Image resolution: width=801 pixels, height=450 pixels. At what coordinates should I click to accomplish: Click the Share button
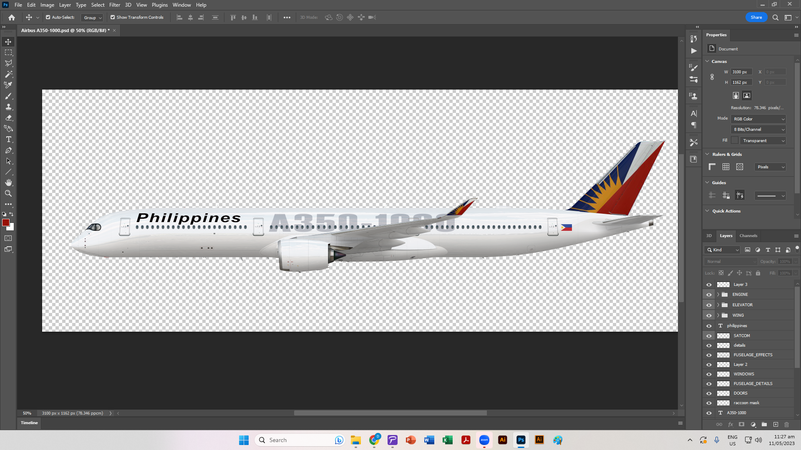pos(756,17)
